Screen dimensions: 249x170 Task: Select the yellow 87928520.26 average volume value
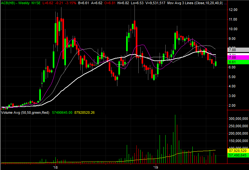(84, 112)
